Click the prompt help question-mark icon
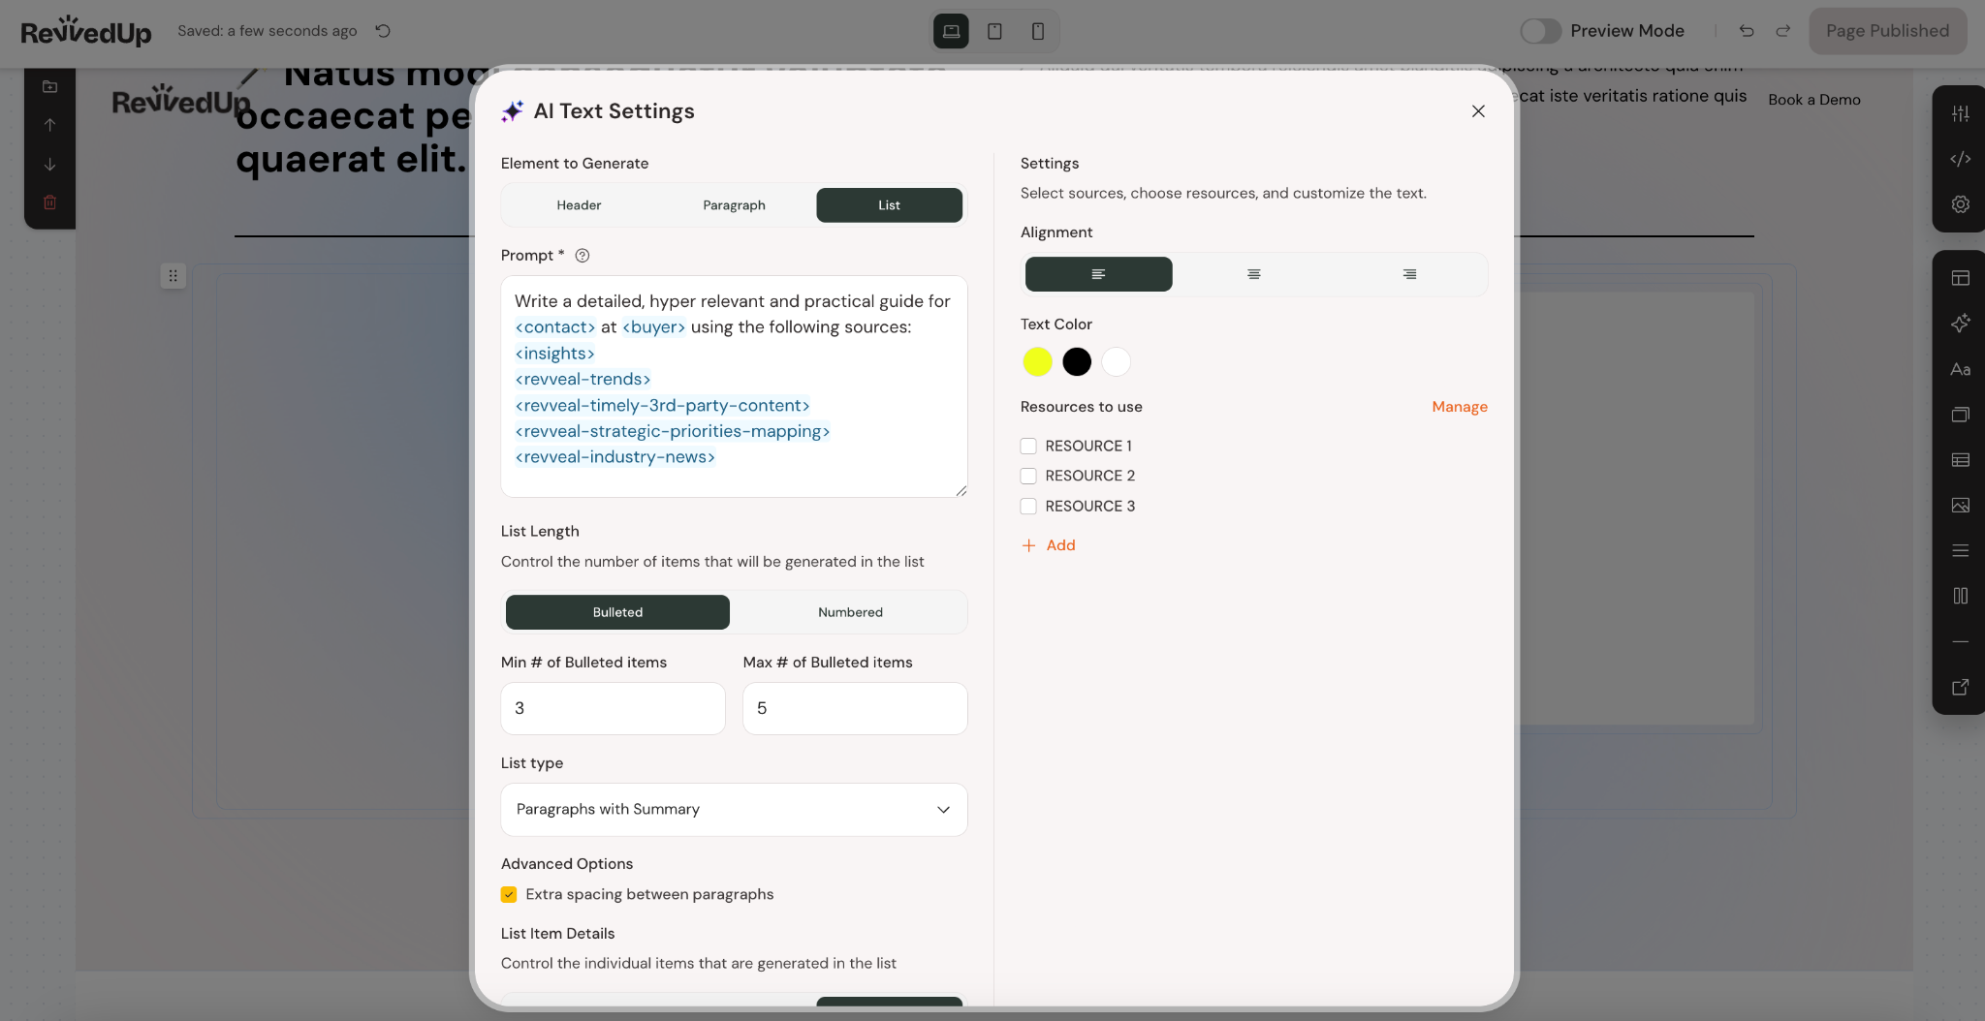This screenshot has height=1021, width=1985. (x=582, y=256)
